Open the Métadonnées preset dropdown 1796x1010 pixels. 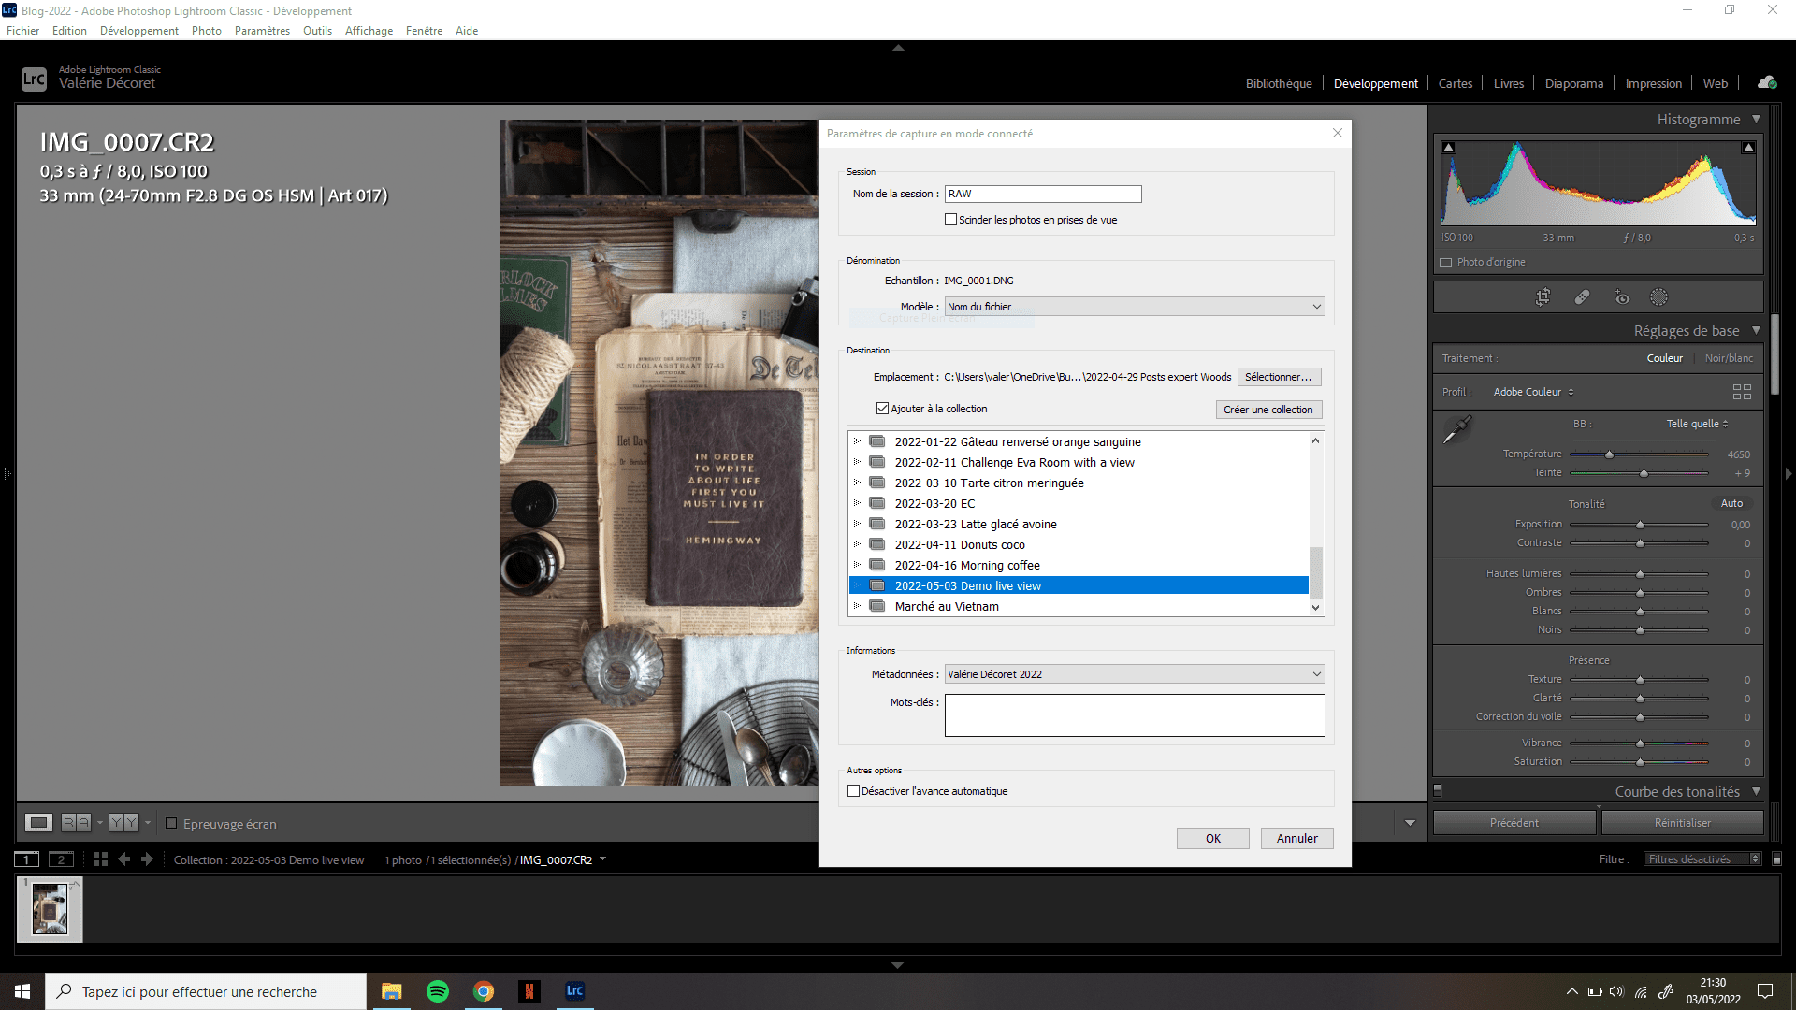[x=1134, y=674]
